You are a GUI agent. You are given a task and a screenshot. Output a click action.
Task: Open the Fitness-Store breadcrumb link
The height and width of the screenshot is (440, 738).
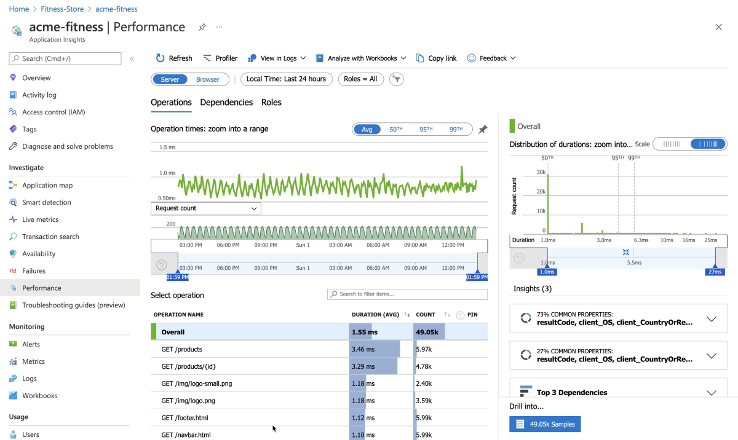tap(61, 9)
